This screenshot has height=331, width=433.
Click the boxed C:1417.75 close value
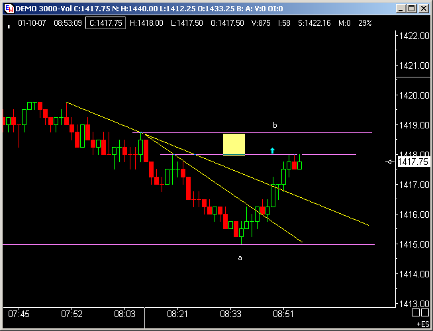click(x=105, y=23)
